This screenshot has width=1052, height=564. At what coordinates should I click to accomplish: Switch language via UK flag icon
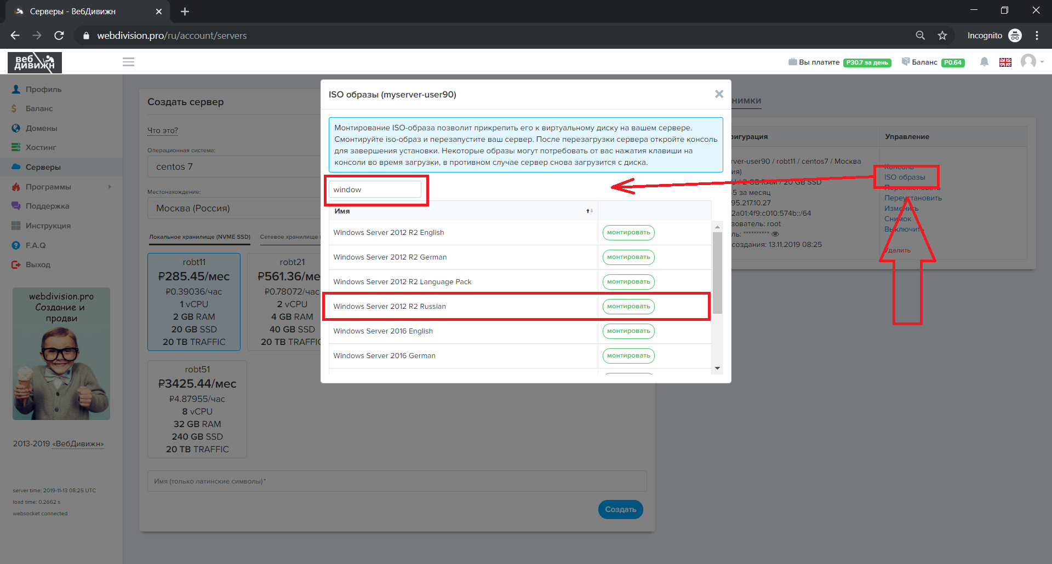tap(1005, 62)
